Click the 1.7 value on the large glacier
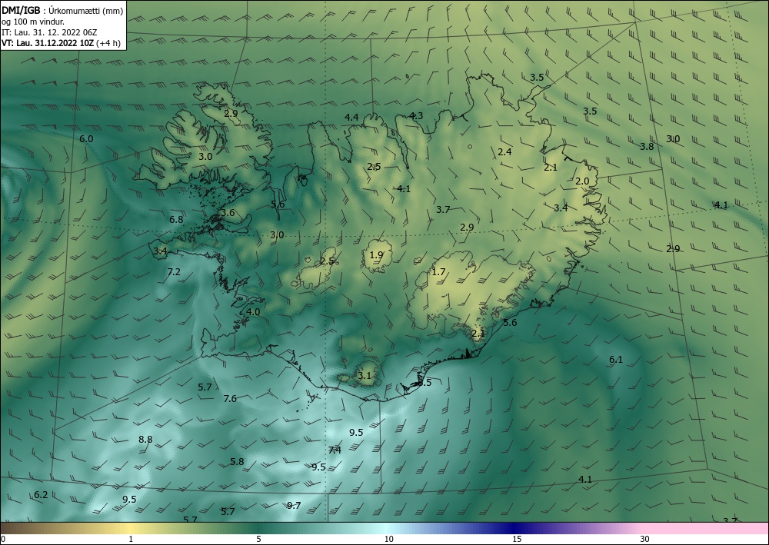The width and height of the screenshot is (769, 545). click(x=438, y=272)
